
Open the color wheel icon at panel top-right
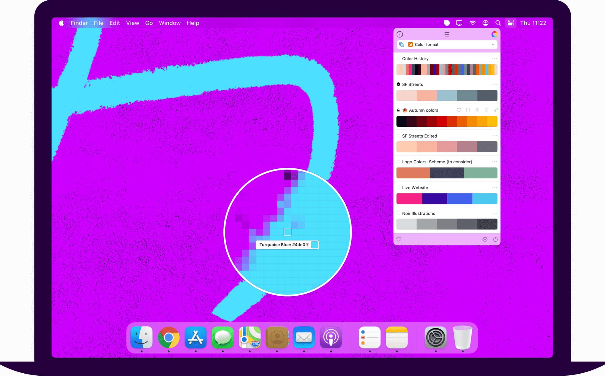coord(494,34)
